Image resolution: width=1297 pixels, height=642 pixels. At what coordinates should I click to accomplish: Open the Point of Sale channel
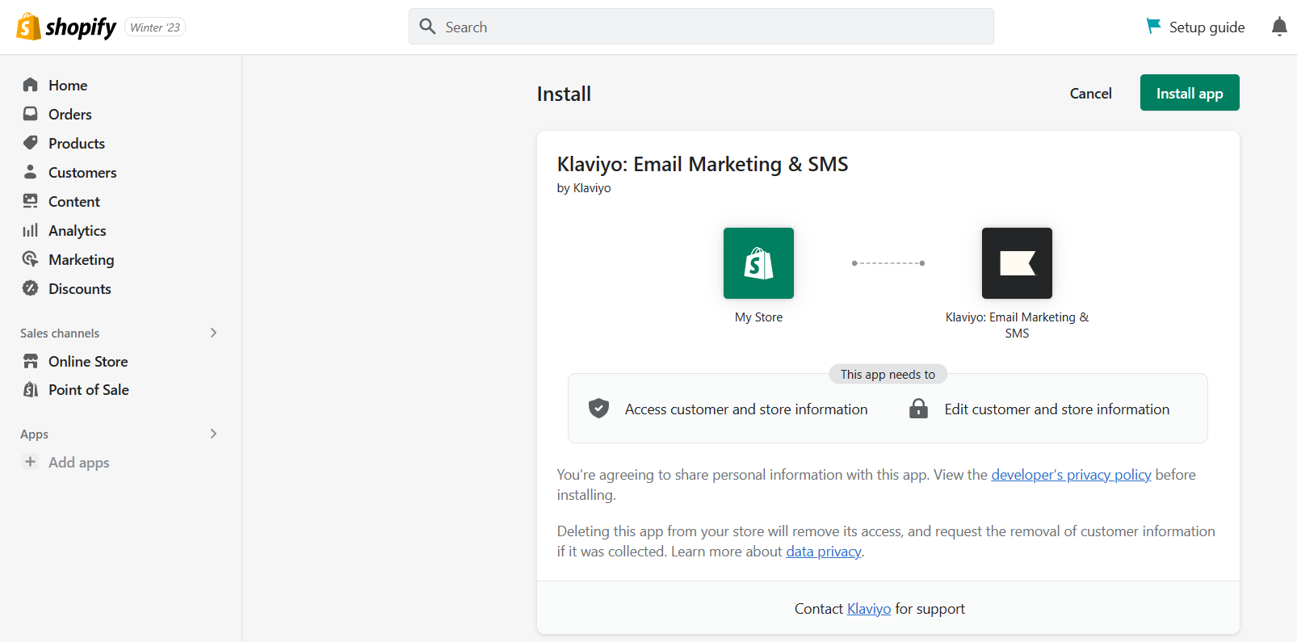(89, 389)
